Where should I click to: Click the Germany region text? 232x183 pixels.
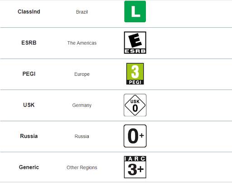coord(82,105)
